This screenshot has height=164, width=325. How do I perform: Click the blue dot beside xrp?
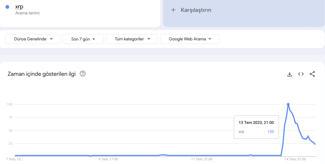tap(7, 7)
